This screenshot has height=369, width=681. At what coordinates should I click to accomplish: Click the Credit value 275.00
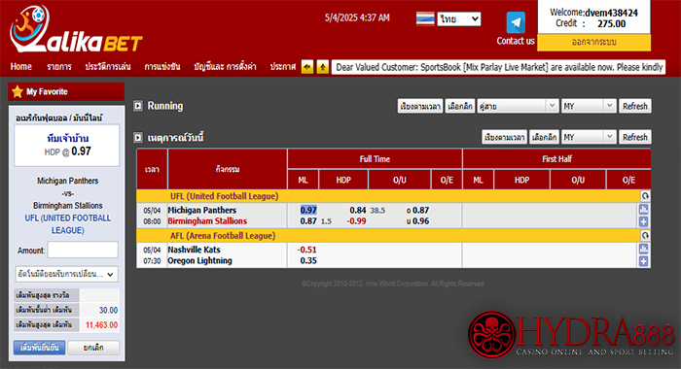tap(612, 24)
